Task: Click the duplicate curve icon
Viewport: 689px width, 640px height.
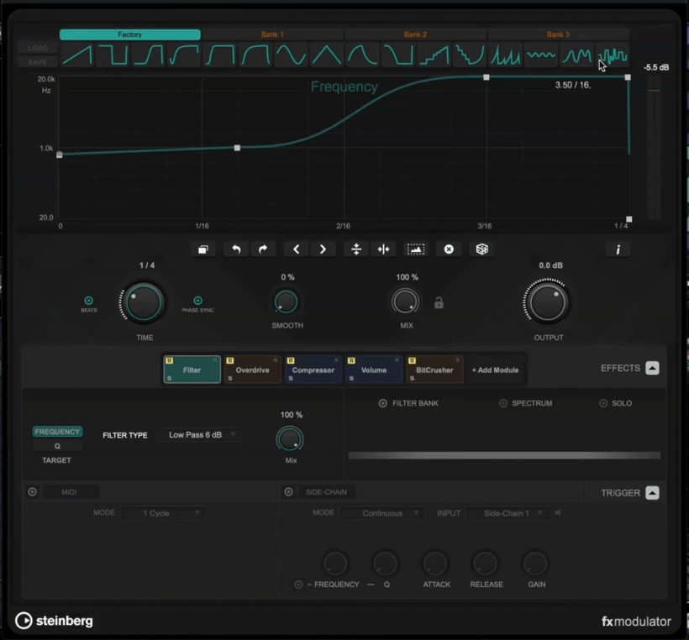Action: click(x=202, y=249)
